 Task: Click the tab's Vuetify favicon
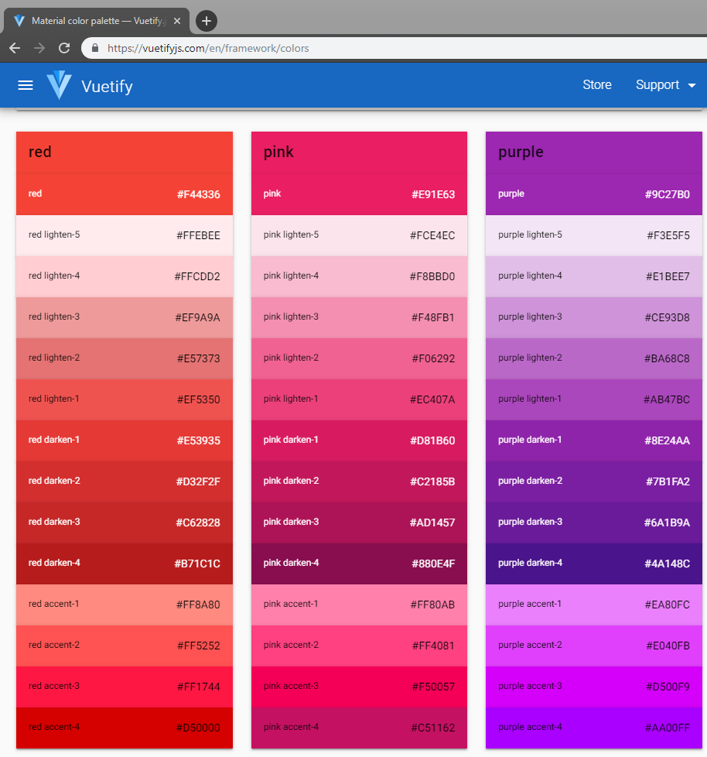tap(19, 21)
